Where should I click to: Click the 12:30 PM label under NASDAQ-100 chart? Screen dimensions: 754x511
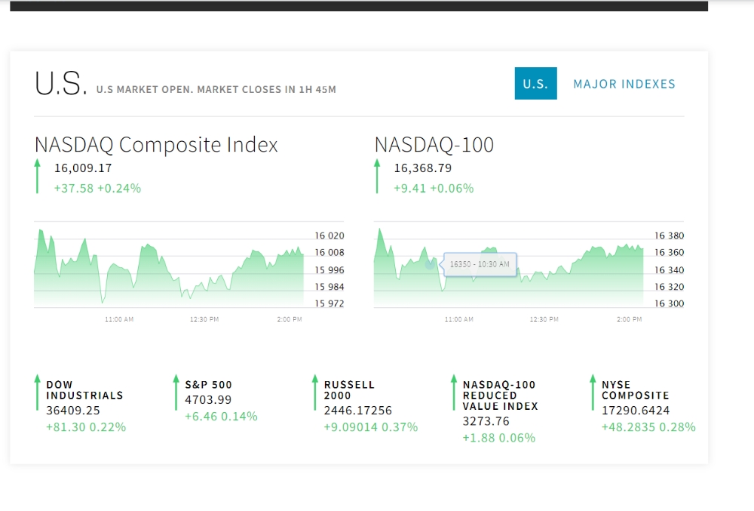[x=544, y=319]
